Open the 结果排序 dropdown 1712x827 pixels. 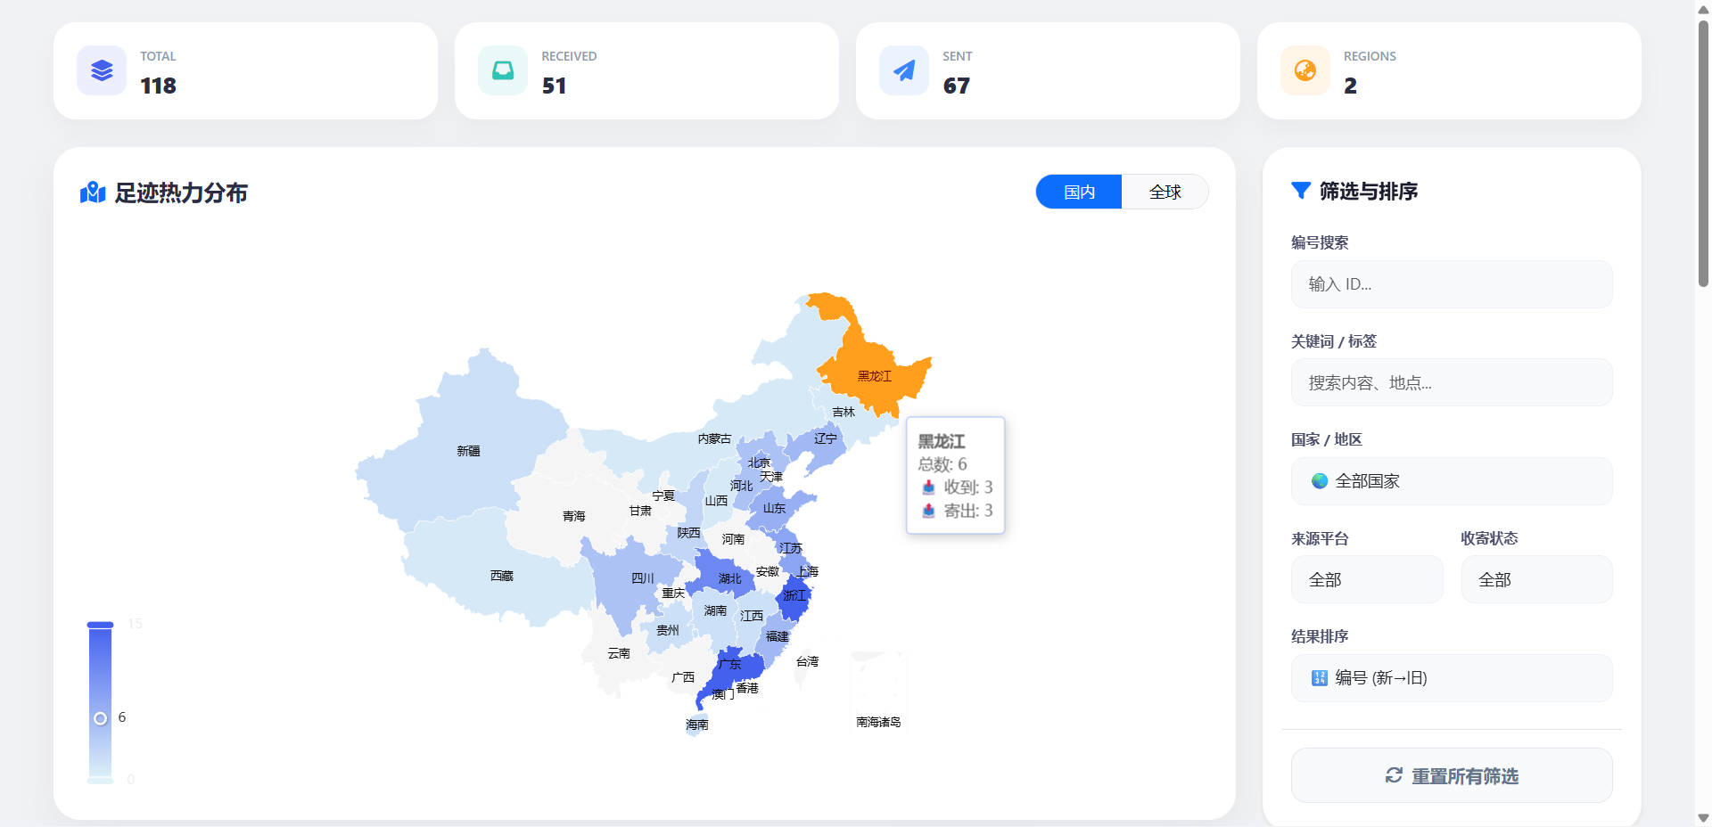click(x=1452, y=678)
